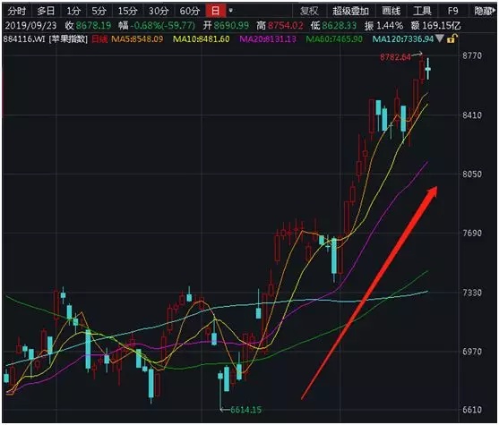Click the low value 8628.33

point(340,25)
